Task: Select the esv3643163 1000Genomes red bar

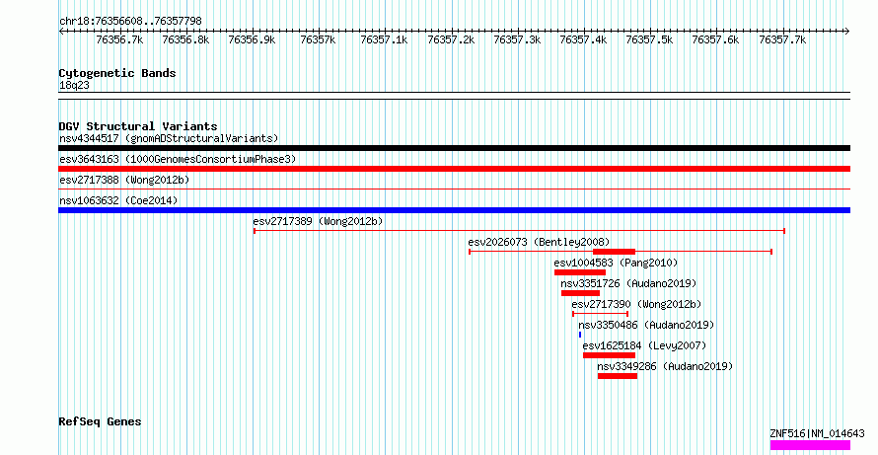Action: click(x=454, y=169)
